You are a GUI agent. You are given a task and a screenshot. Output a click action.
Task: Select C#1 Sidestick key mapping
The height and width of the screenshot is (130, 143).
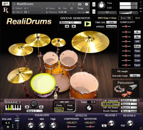(110, 101)
